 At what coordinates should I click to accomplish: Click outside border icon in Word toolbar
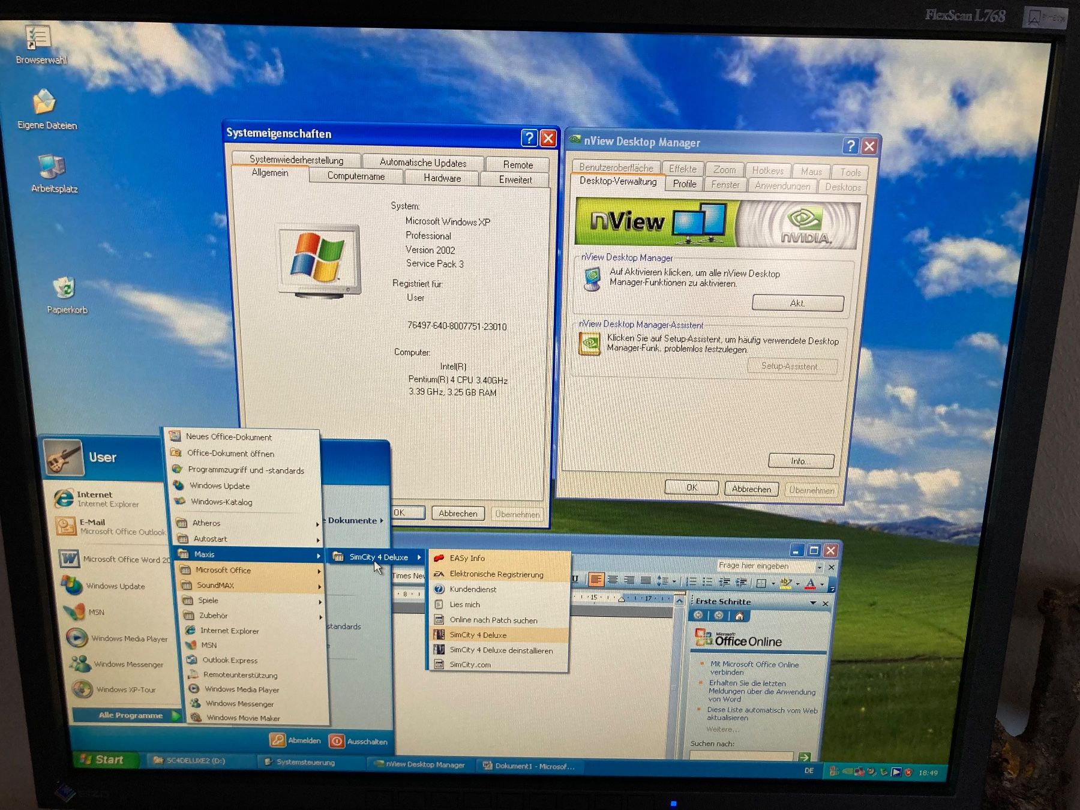pos(761,583)
